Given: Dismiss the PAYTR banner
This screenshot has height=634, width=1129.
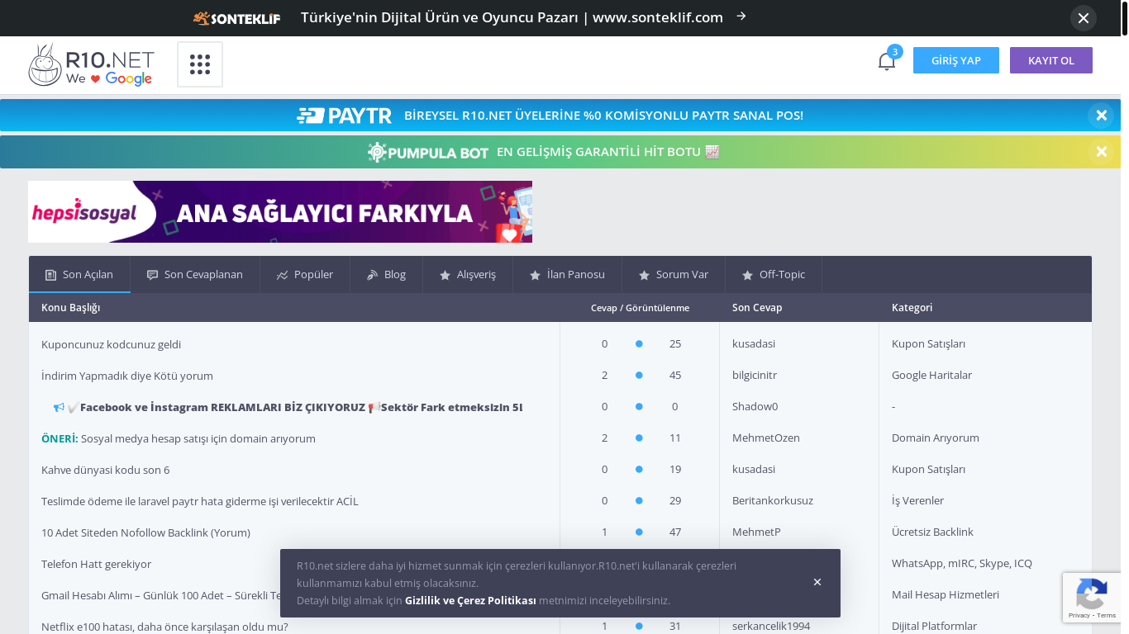Looking at the screenshot, I should (1101, 116).
